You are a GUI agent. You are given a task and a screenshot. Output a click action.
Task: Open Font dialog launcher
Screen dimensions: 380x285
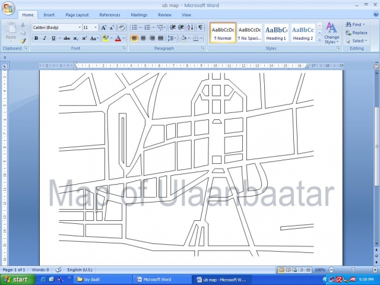tap(124, 48)
